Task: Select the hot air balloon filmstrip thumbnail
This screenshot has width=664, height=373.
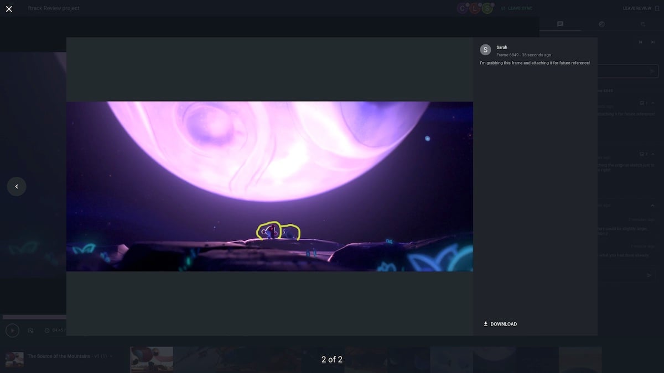Action: click(152, 359)
